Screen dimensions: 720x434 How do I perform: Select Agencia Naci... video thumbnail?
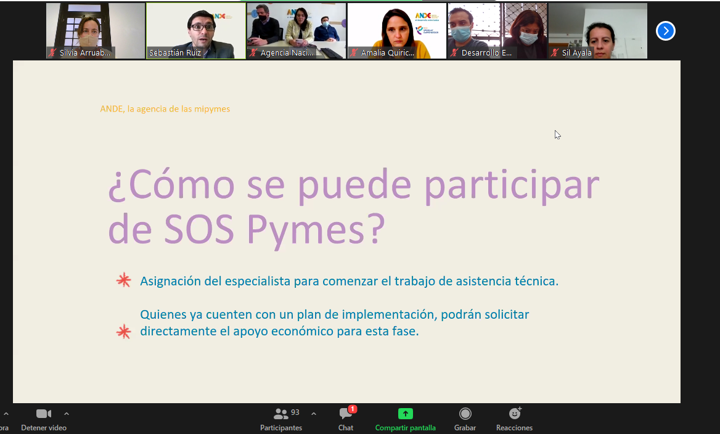(296, 31)
